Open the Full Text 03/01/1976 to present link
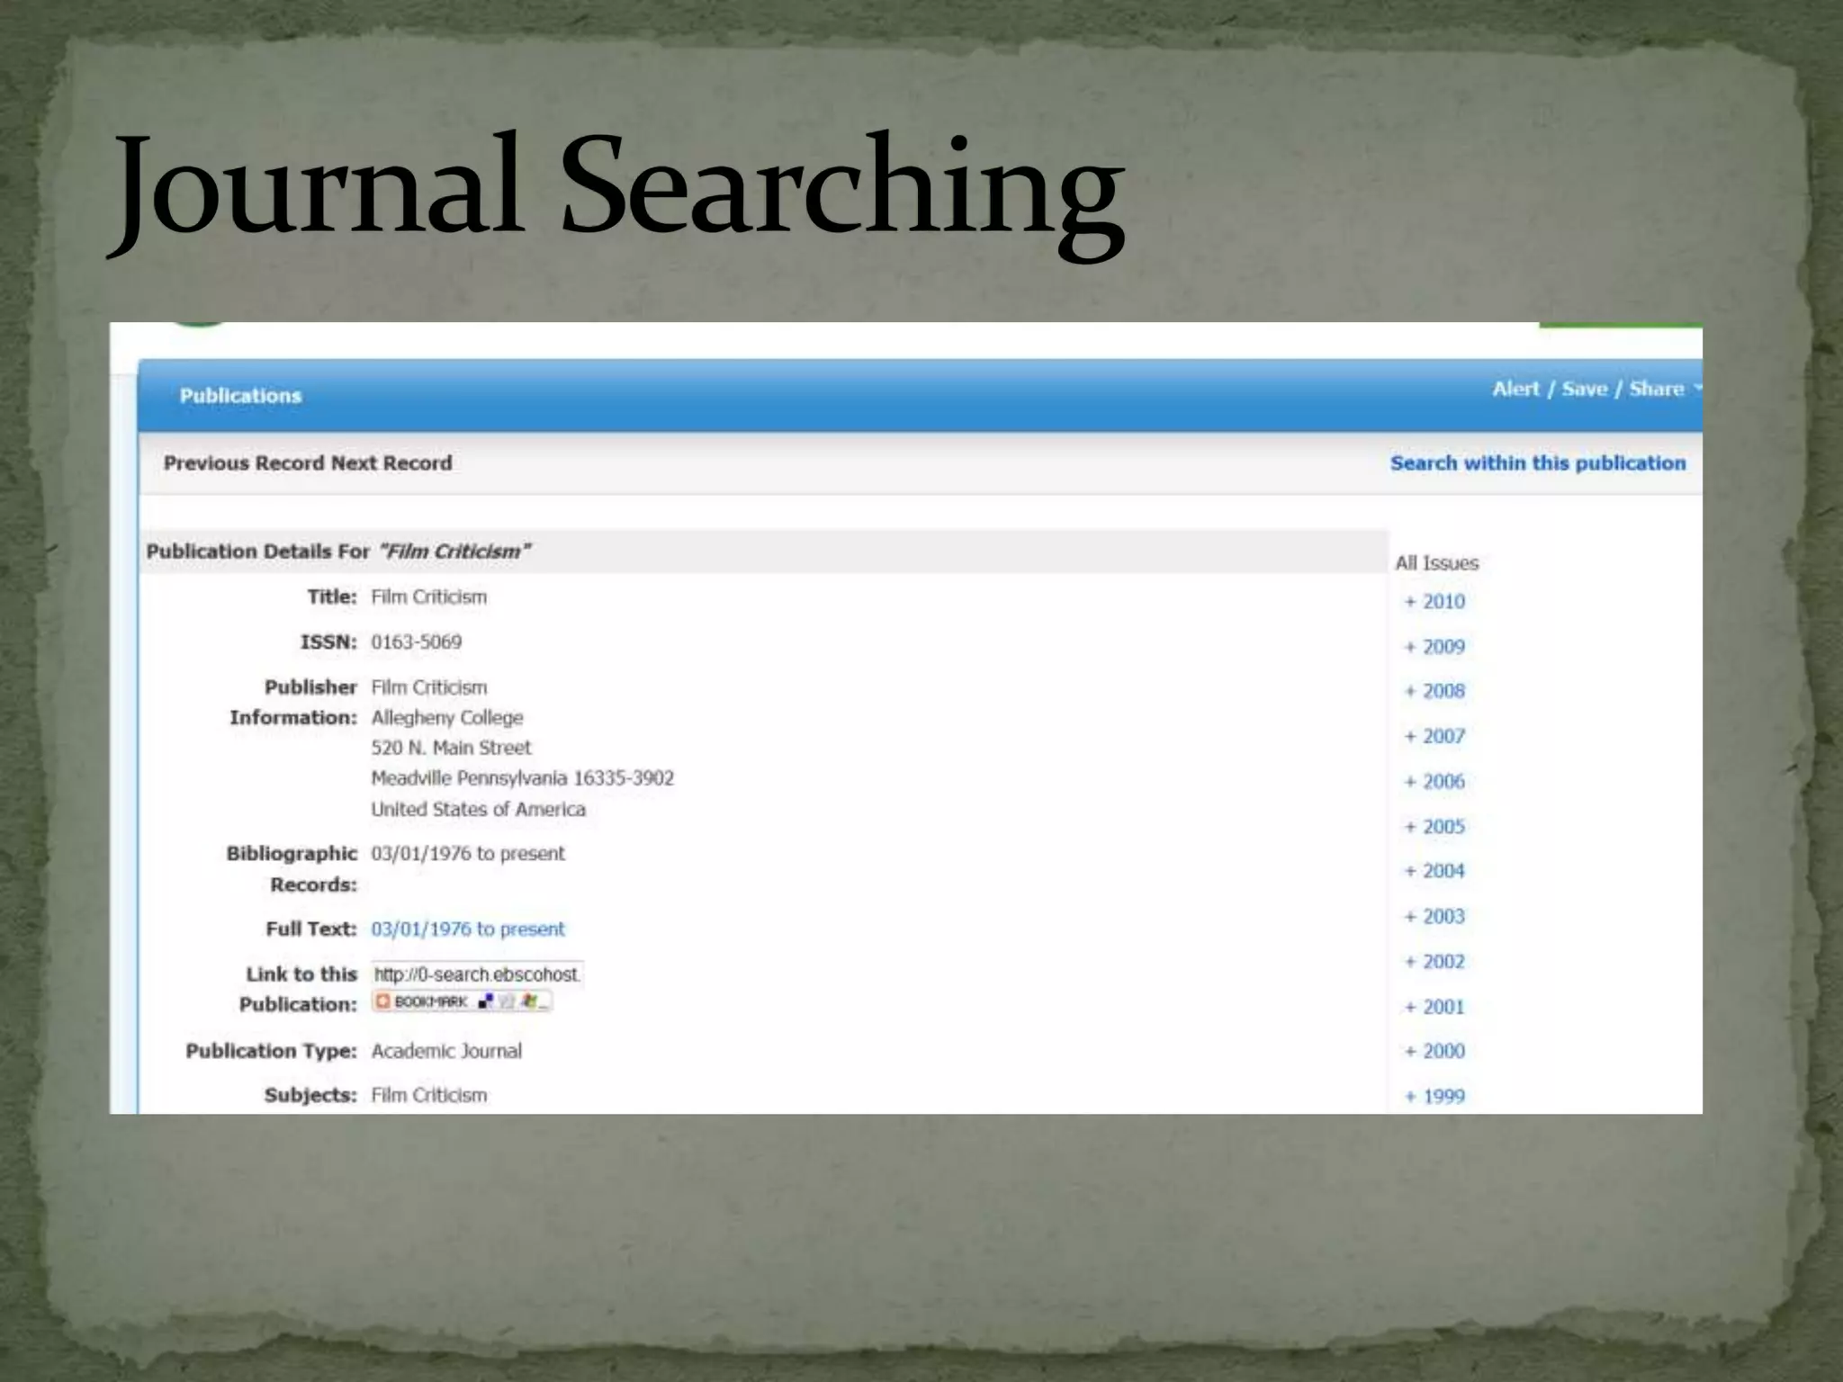This screenshot has width=1843, height=1382. (x=467, y=929)
